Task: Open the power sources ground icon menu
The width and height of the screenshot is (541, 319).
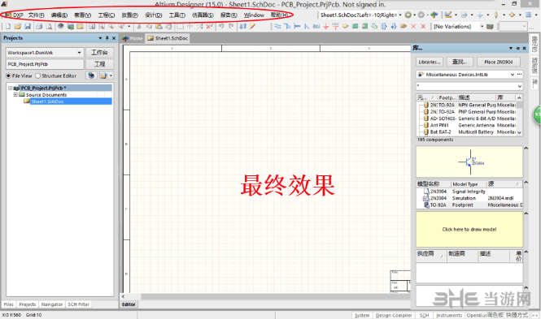Action: [480, 15]
